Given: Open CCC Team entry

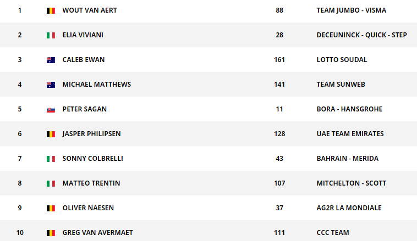Looking at the screenshot, I should (333, 233).
